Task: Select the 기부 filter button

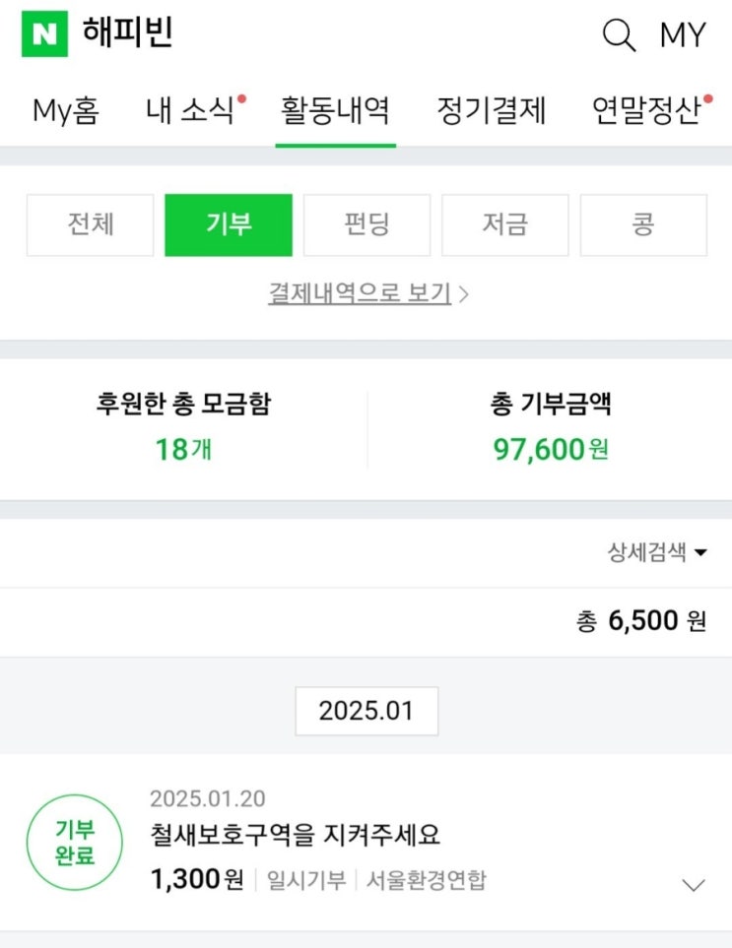Action: tap(229, 224)
